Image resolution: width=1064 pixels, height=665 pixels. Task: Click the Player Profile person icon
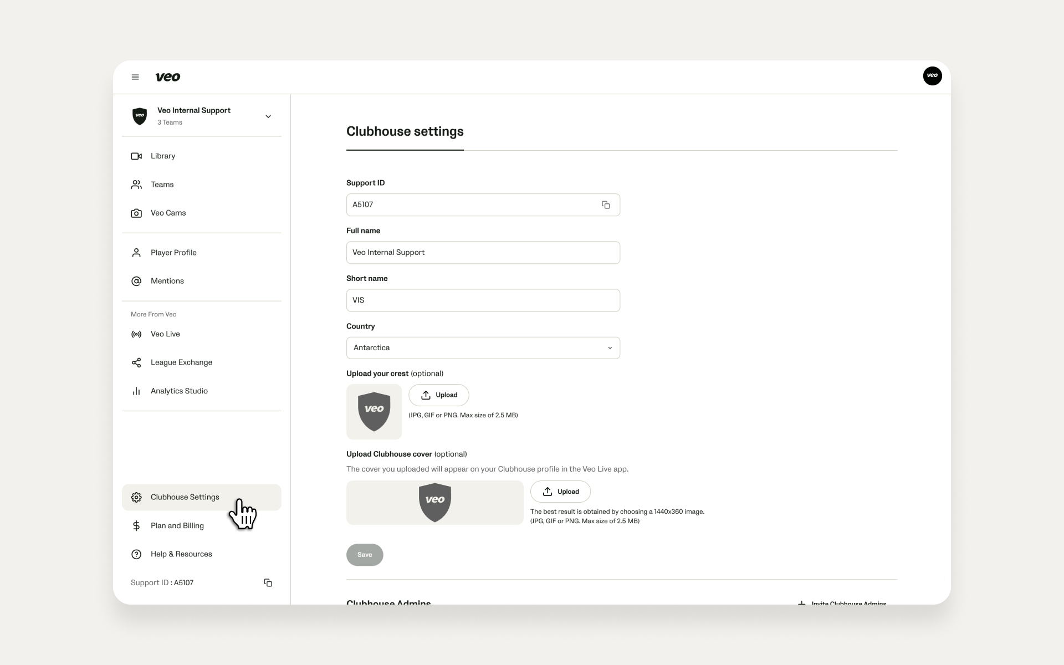136,253
